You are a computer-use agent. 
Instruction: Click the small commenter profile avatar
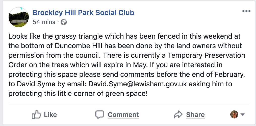click(234, 115)
